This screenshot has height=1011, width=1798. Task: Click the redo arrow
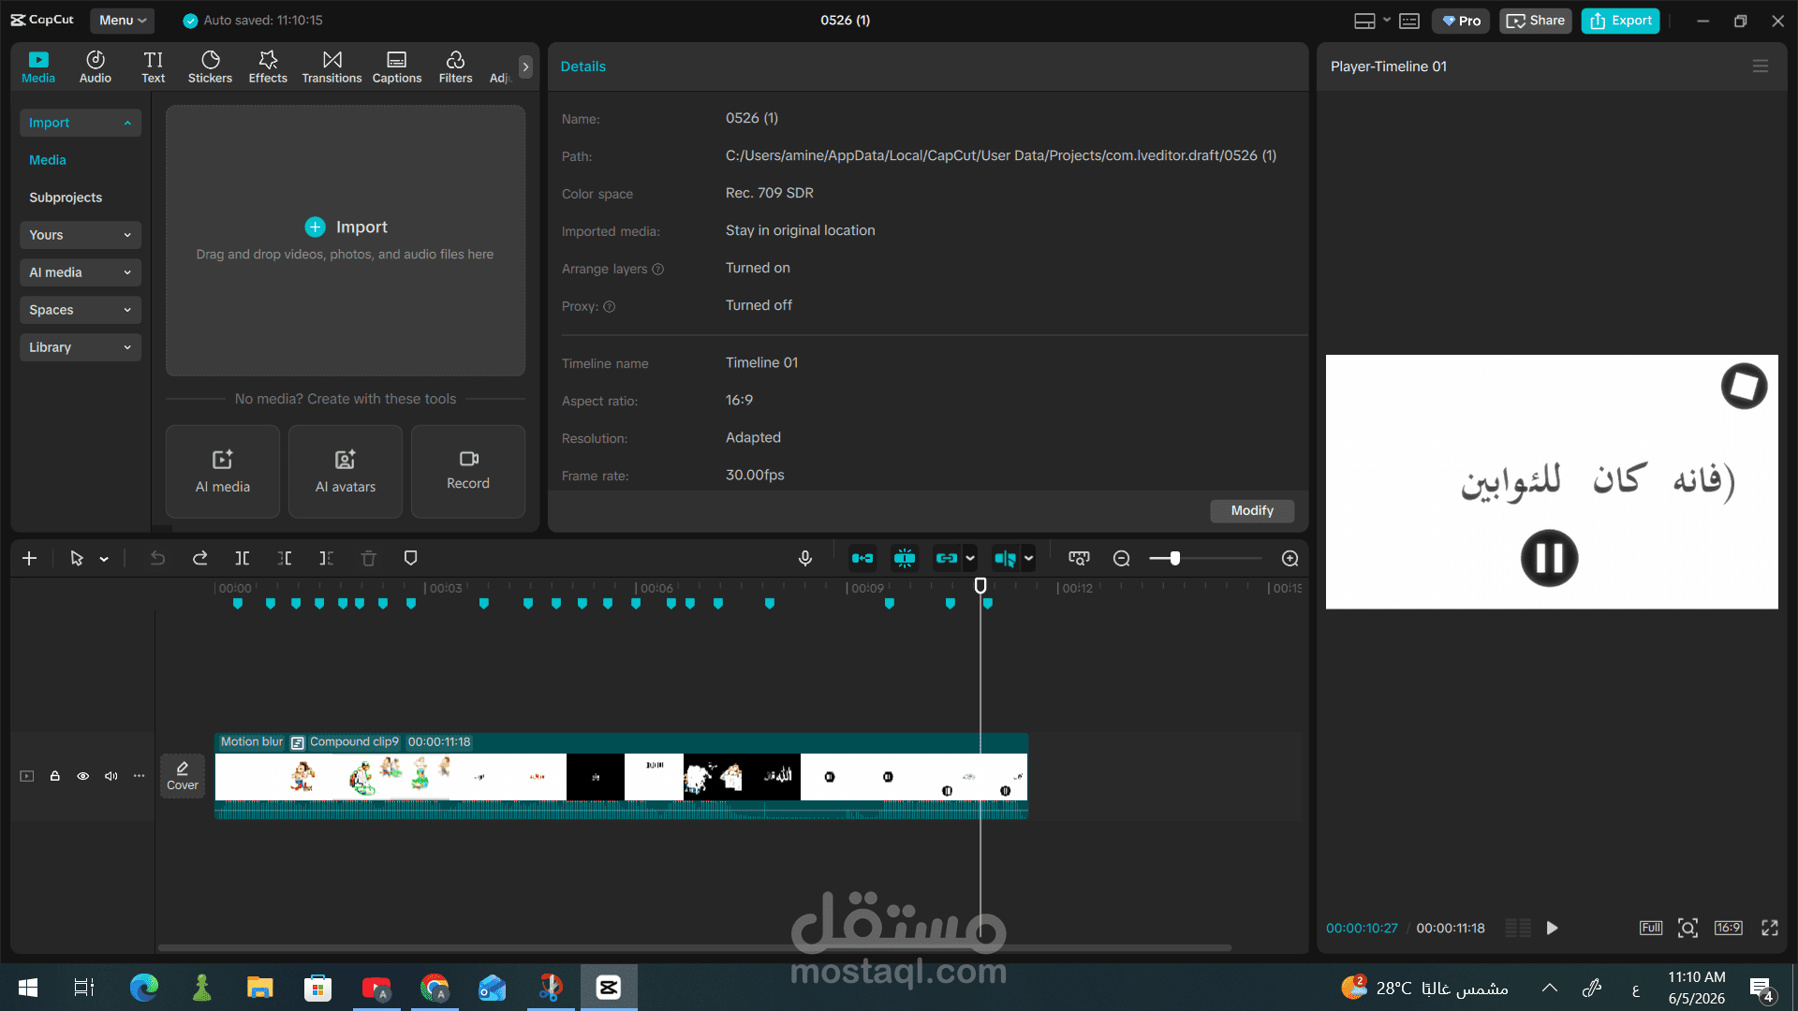pos(200,559)
